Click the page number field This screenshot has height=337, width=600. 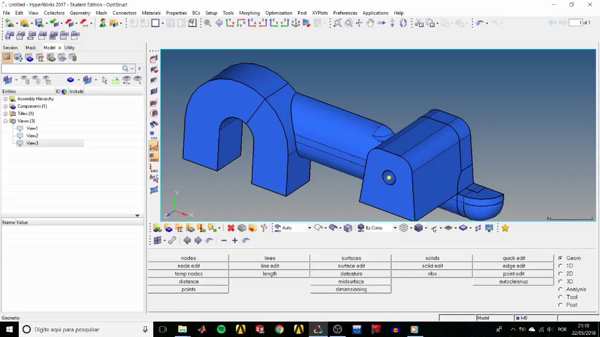coord(575,23)
